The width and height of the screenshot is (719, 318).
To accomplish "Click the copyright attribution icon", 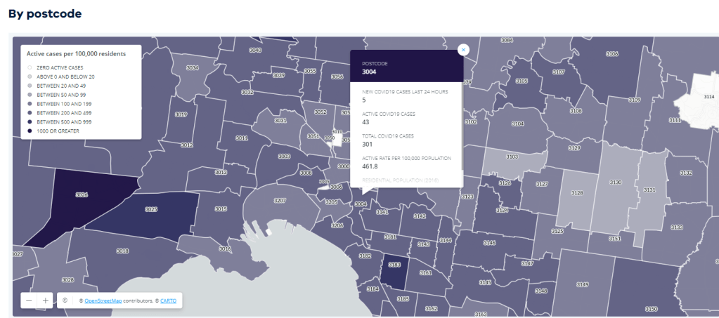I will pos(65,300).
